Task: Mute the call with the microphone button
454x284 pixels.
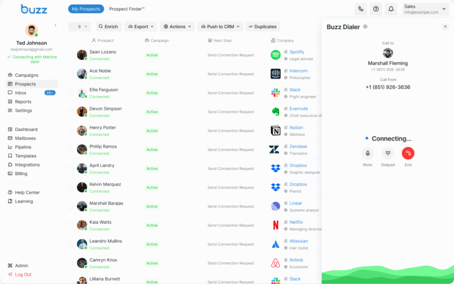Action: coord(368,153)
